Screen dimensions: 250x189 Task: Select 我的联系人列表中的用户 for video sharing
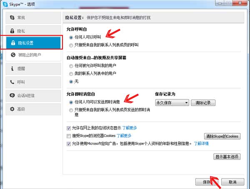pyautogui.click(x=71, y=74)
